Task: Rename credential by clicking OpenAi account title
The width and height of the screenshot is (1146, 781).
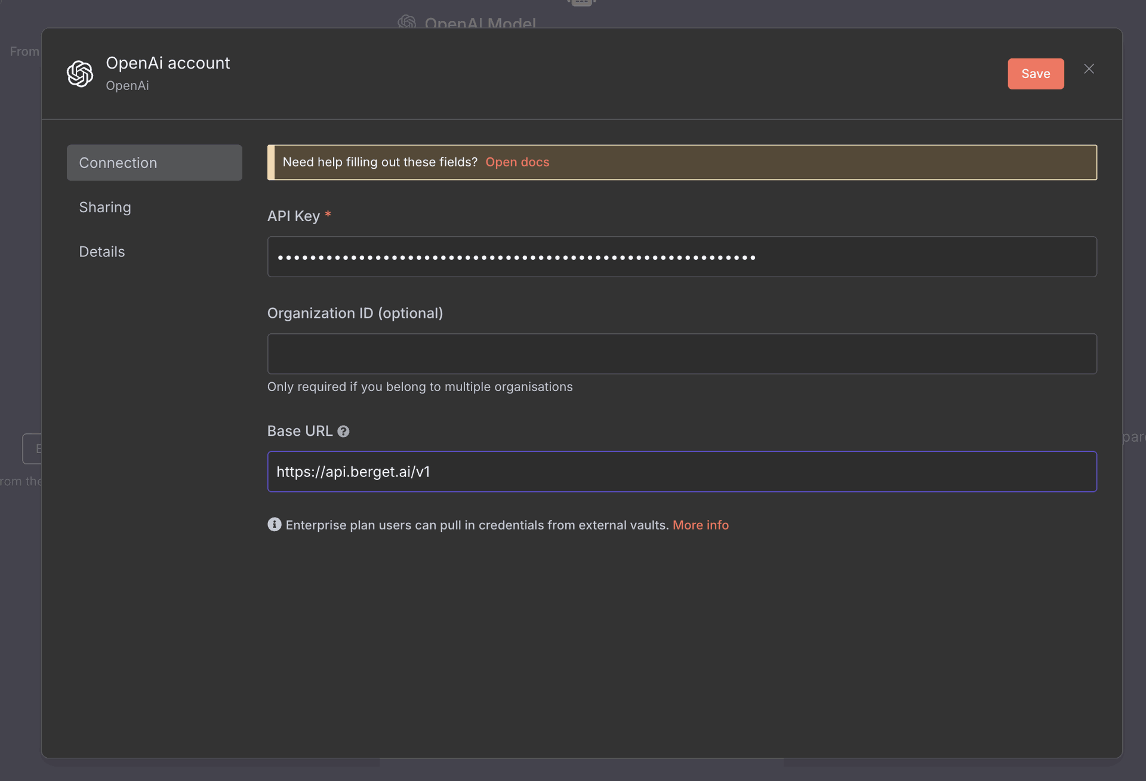Action: coord(168,63)
